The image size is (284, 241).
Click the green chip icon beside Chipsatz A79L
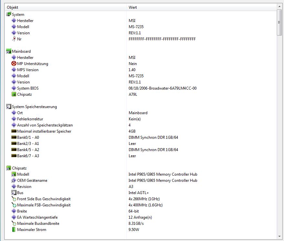point(14,94)
